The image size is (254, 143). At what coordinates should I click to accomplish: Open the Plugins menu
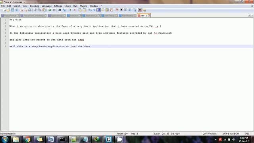point(84,6)
